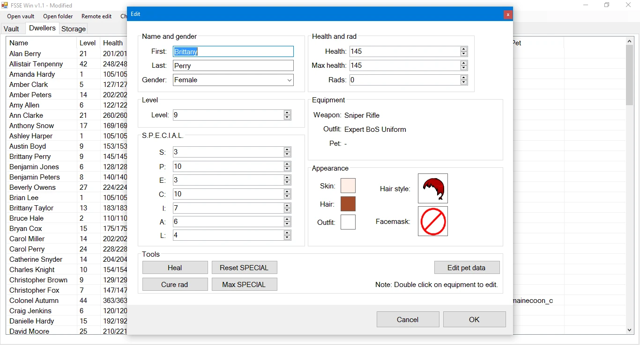
Task: Click the Heal button
Action: 175,268
